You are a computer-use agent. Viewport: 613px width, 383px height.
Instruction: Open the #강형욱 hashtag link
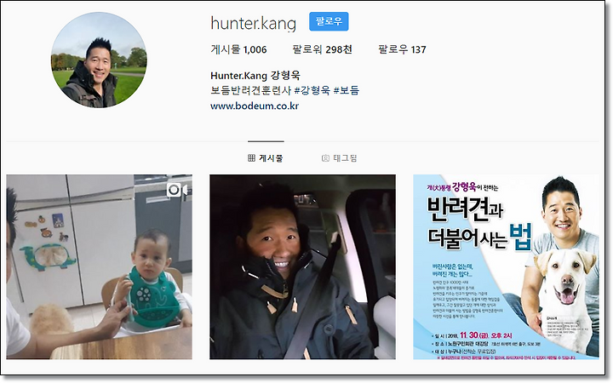(x=312, y=91)
